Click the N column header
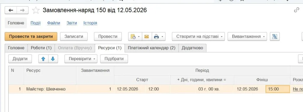303x112 pixels. (x=16, y=75)
